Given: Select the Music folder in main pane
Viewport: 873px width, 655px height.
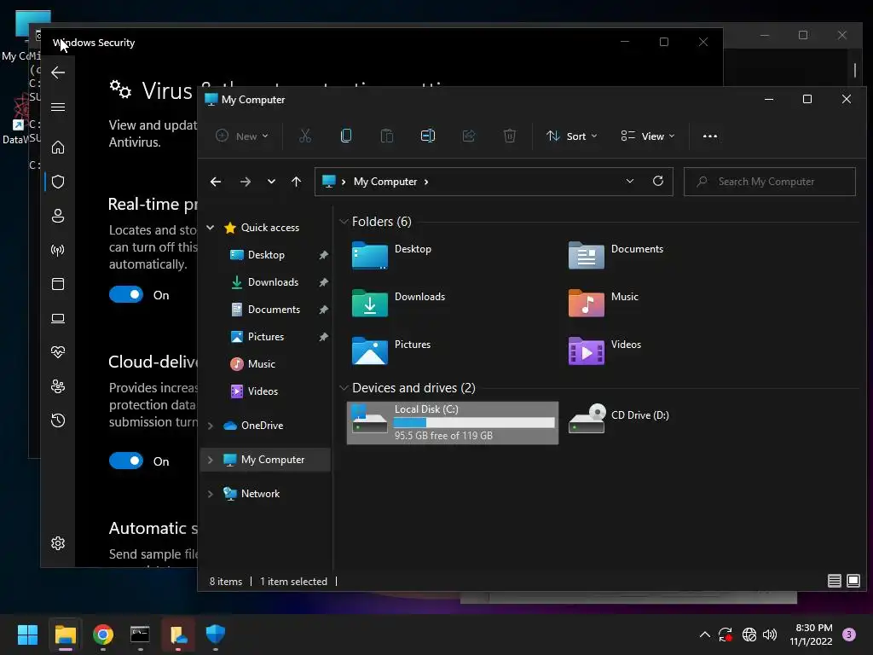Looking at the screenshot, I should point(604,303).
